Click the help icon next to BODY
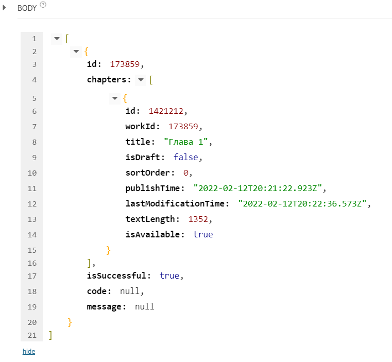Image resolution: width=392 pixels, height=362 pixels. tap(43, 5)
